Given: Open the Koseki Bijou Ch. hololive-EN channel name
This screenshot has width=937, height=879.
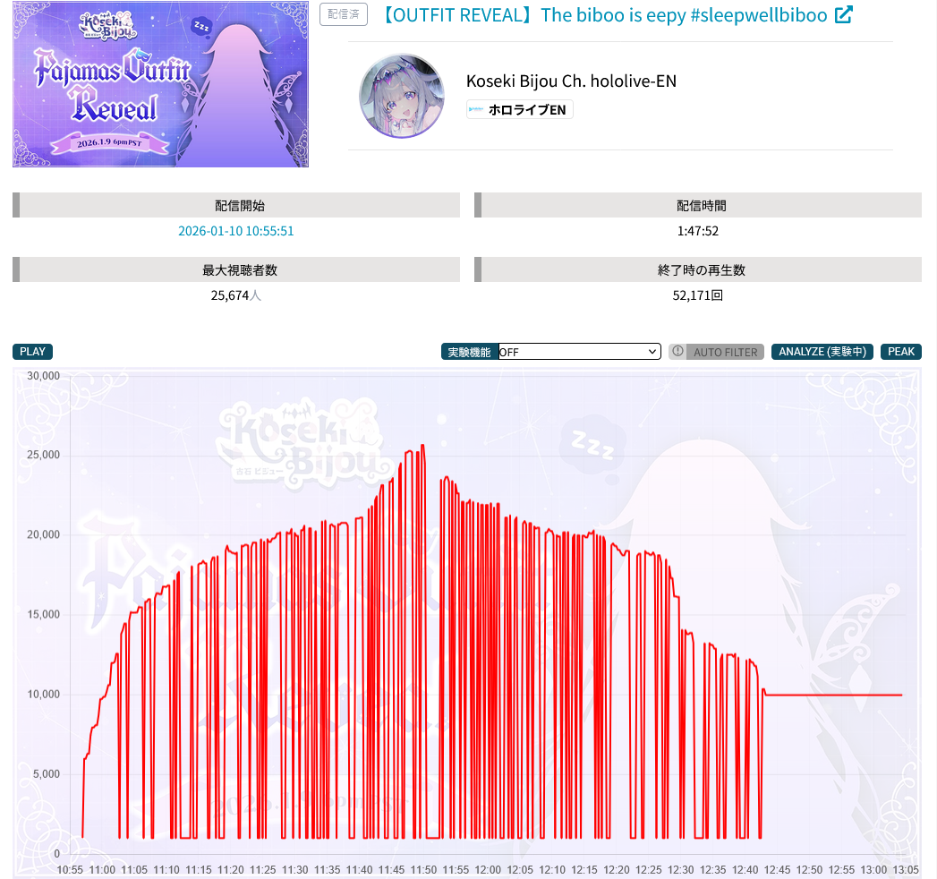Looking at the screenshot, I should point(571,81).
